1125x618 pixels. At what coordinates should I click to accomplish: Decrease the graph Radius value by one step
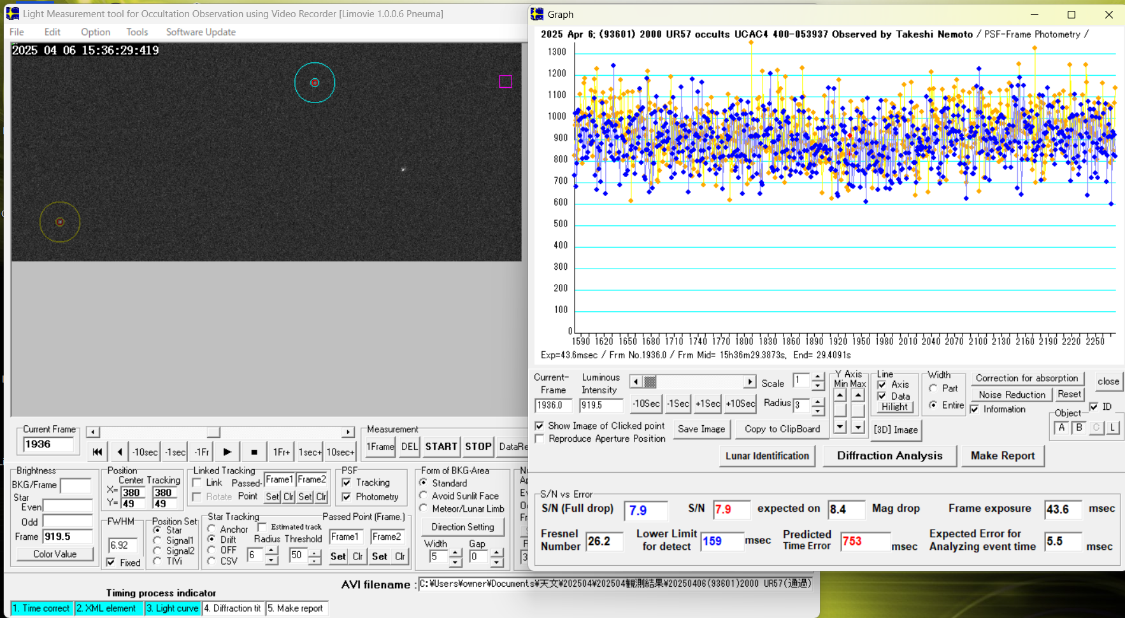(817, 411)
